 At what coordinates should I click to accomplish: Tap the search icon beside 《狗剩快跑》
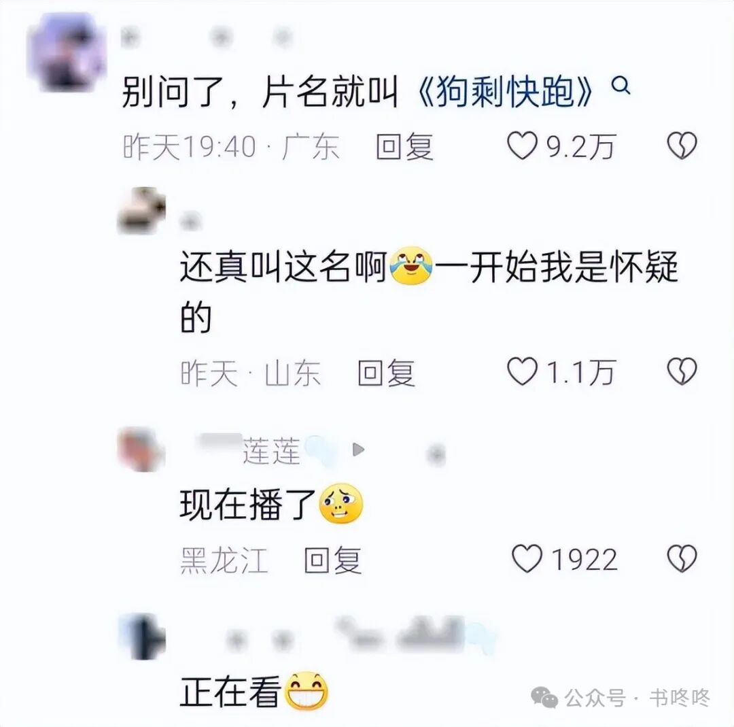pos(621,86)
